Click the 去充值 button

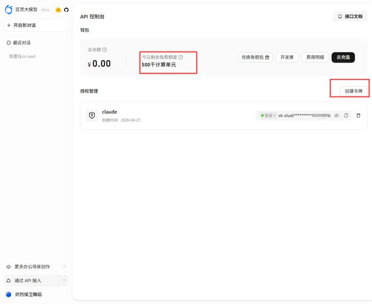click(x=343, y=57)
